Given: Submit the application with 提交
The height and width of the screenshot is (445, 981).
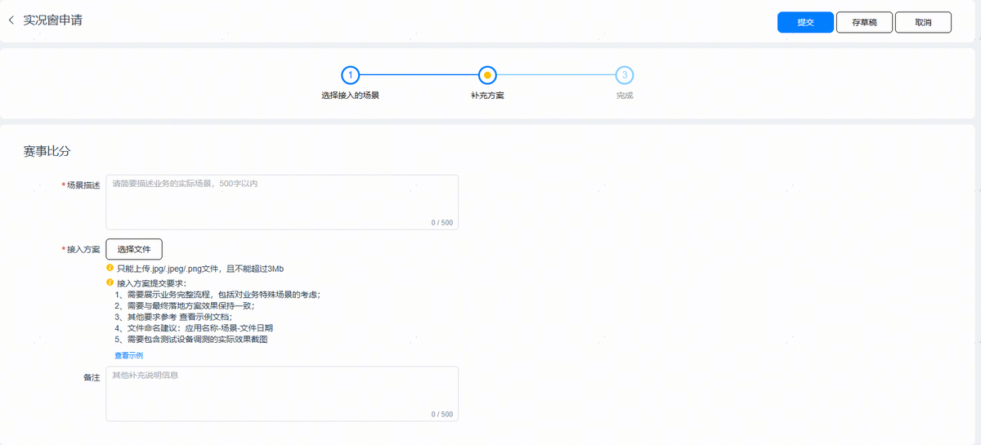Looking at the screenshot, I should coord(804,22).
